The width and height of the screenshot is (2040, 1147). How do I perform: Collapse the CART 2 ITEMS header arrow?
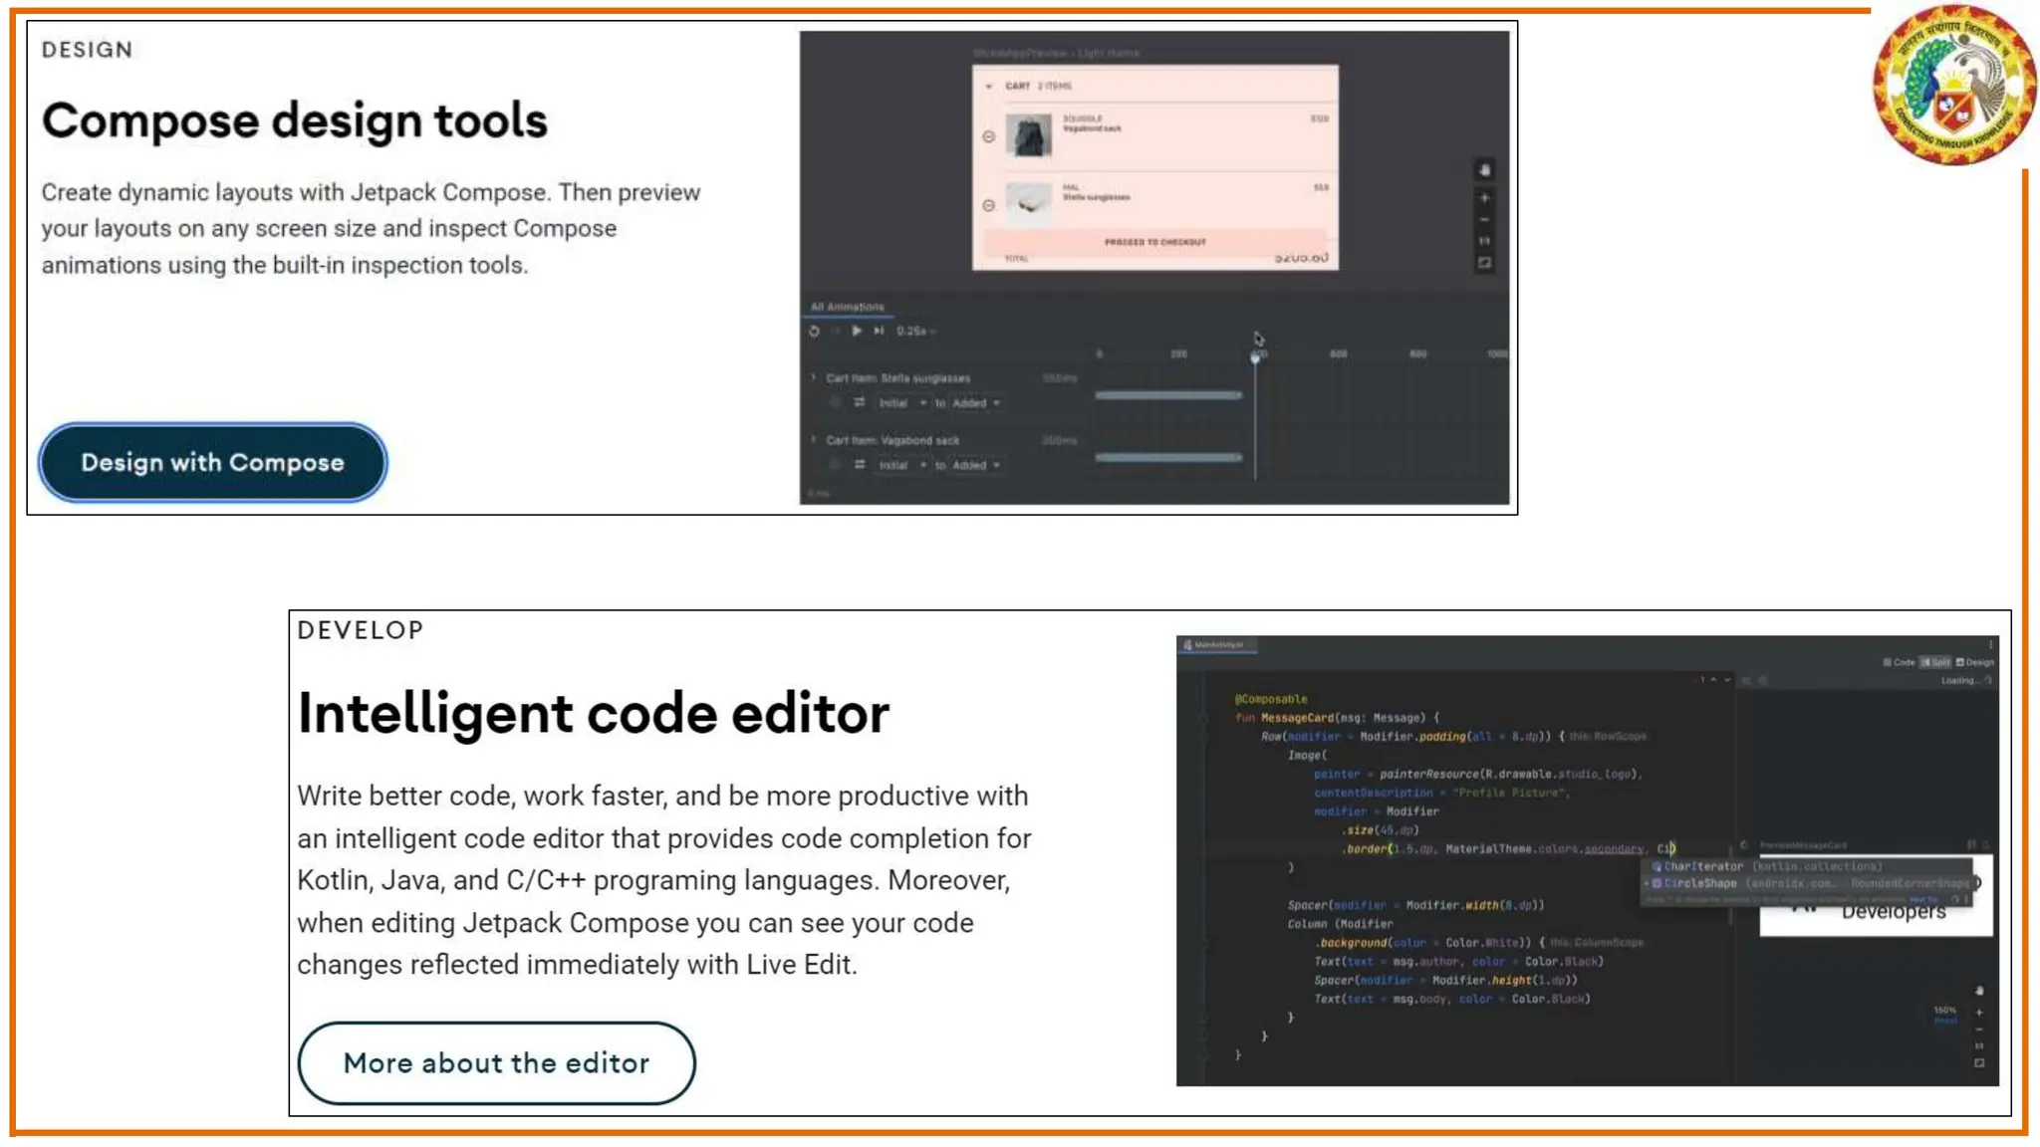[988, 87]
